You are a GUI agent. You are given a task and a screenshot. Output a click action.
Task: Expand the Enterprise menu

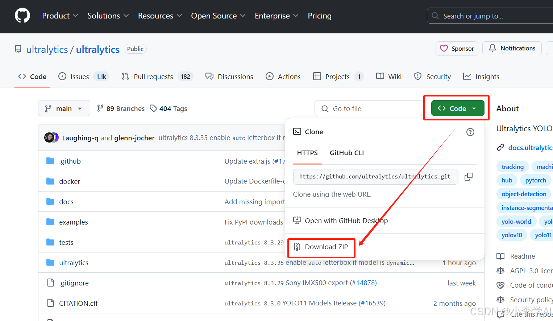point(276,16)
